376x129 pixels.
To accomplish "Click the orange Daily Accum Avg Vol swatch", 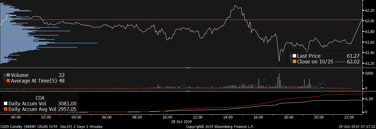I will pyautogui.click(x=6, y=109).
